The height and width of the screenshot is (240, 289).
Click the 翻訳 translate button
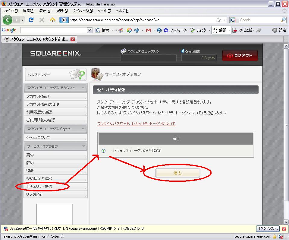tap(220, 30)
